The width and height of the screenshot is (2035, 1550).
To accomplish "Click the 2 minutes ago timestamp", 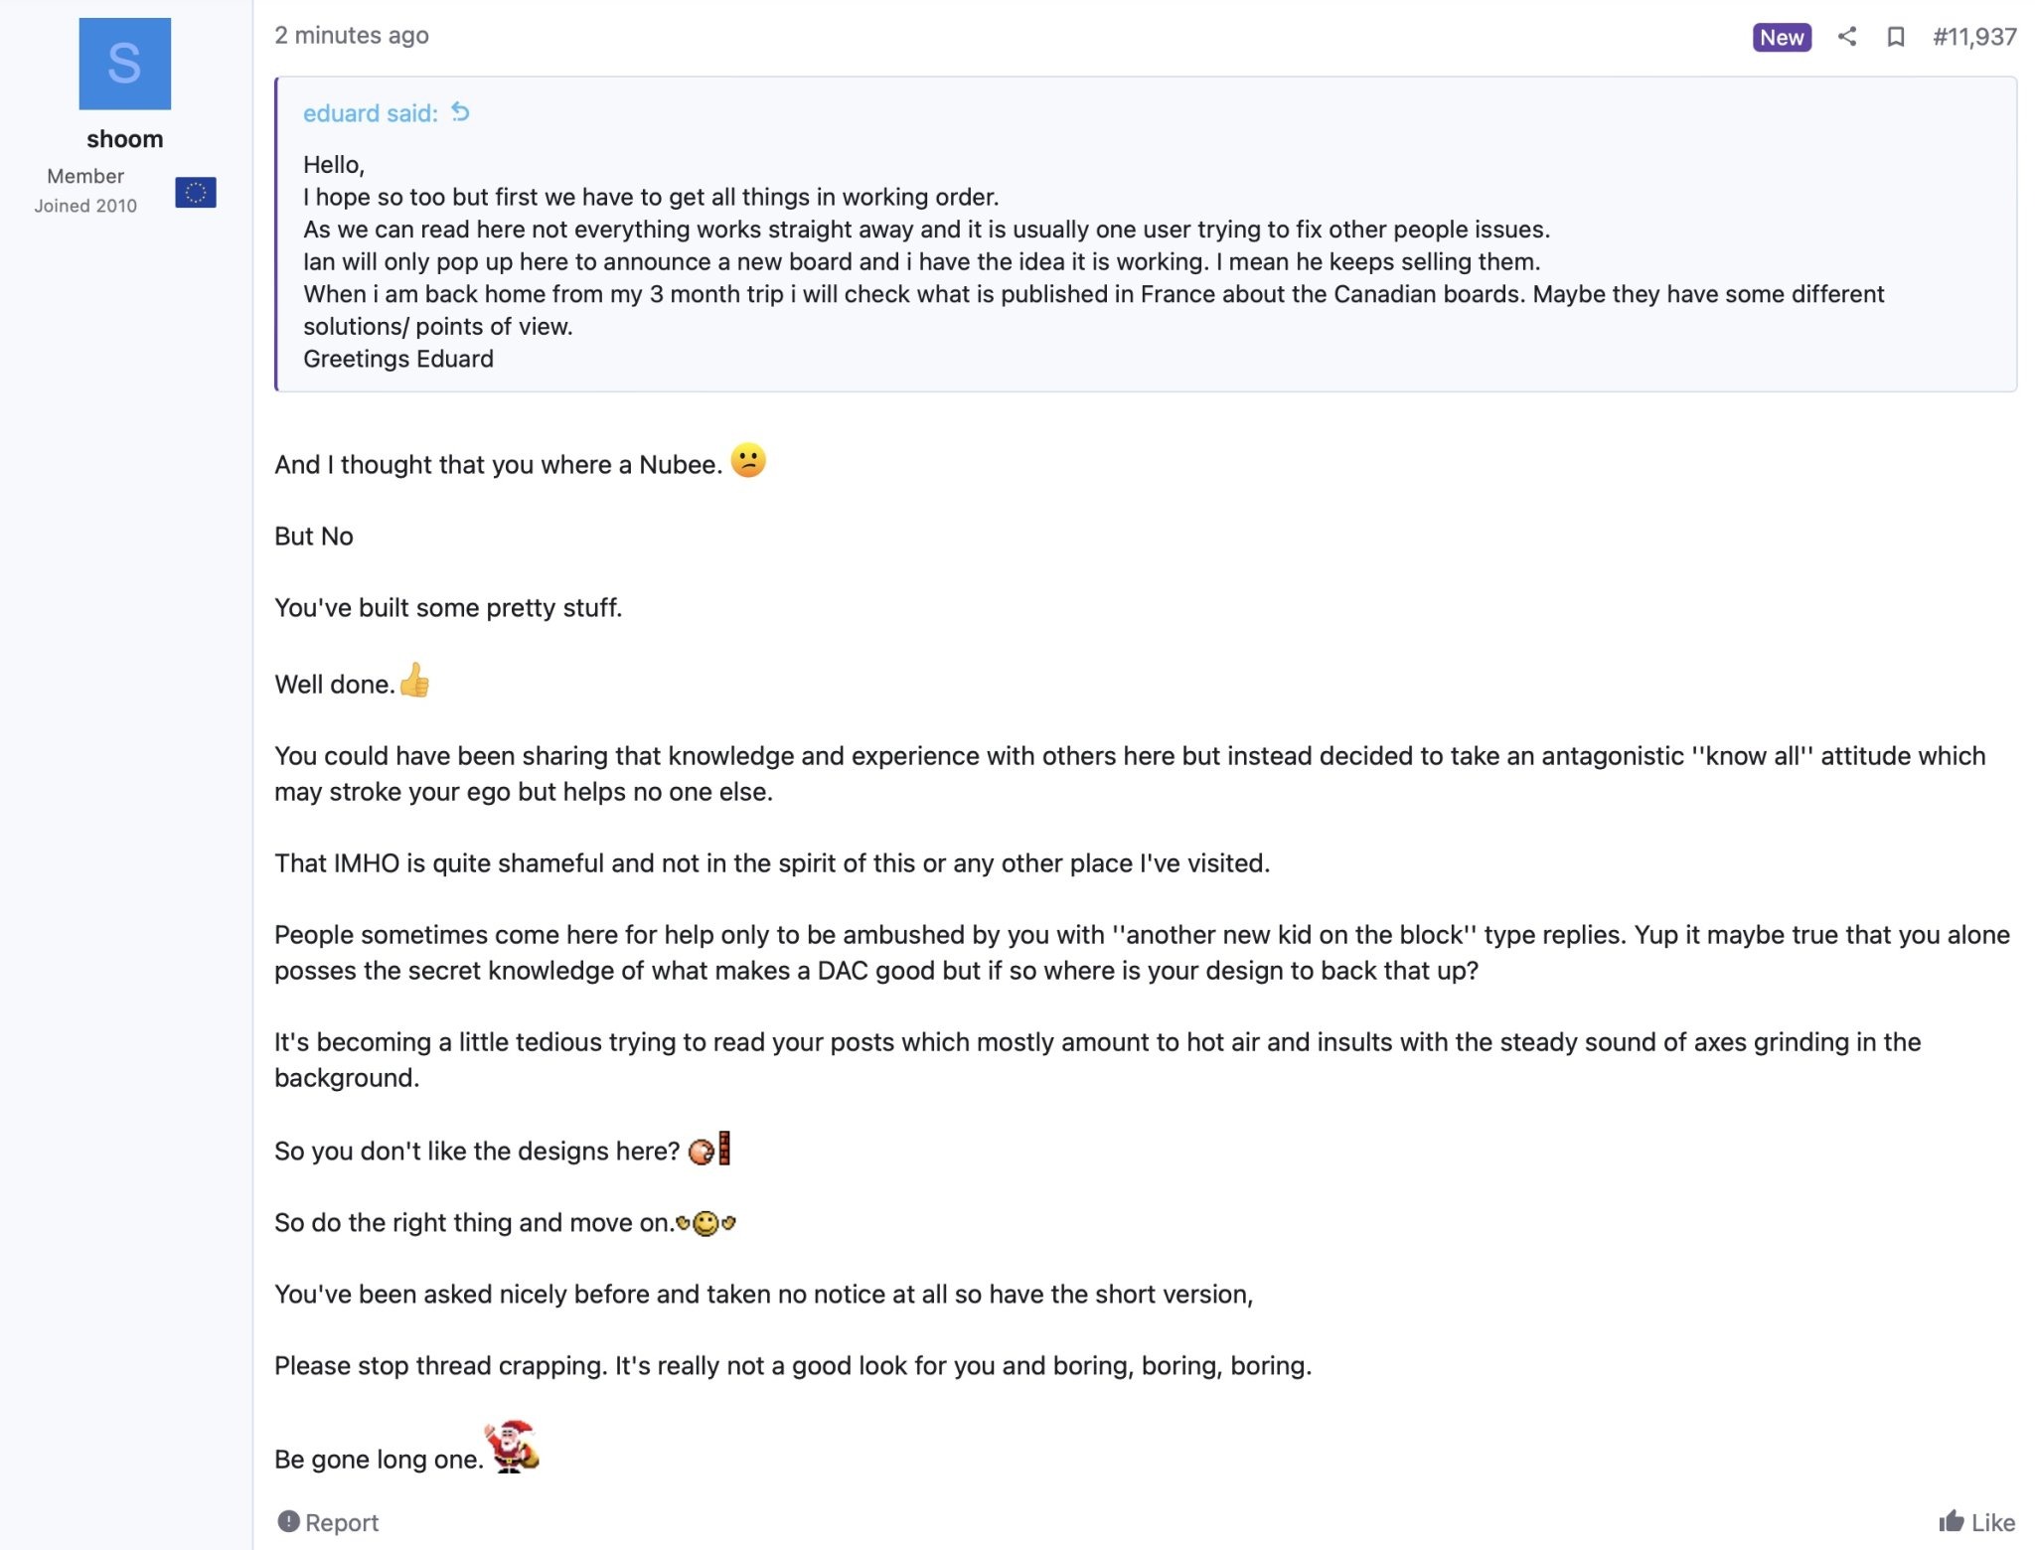I will 352,36.
